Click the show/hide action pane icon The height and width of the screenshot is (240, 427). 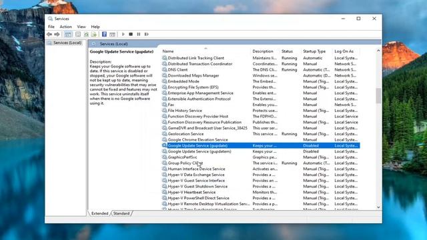click(x=112, y=34)
